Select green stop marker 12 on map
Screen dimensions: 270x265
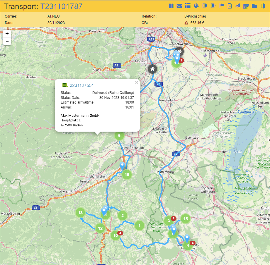[100, 228]
